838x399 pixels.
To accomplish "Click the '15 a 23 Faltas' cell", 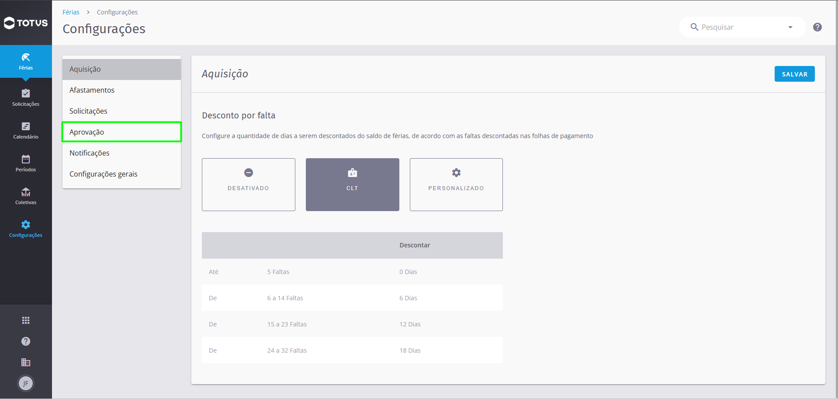I will [287, 324].
